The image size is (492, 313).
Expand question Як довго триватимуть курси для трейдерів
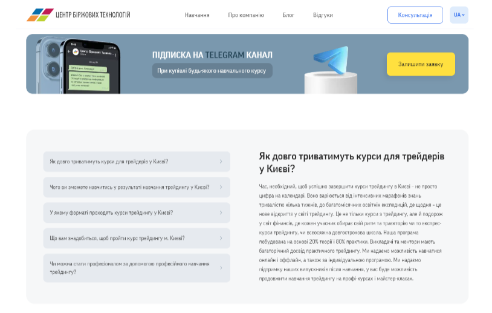[137, 162]
